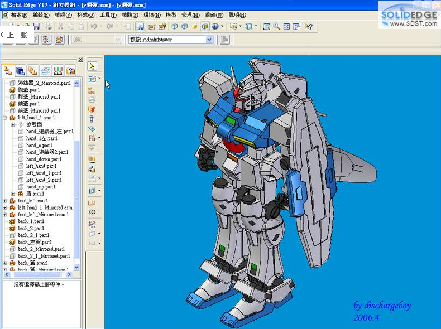Open the Layers tab icon
Viewport: 441px width, 329px height.
click(45, 70)
